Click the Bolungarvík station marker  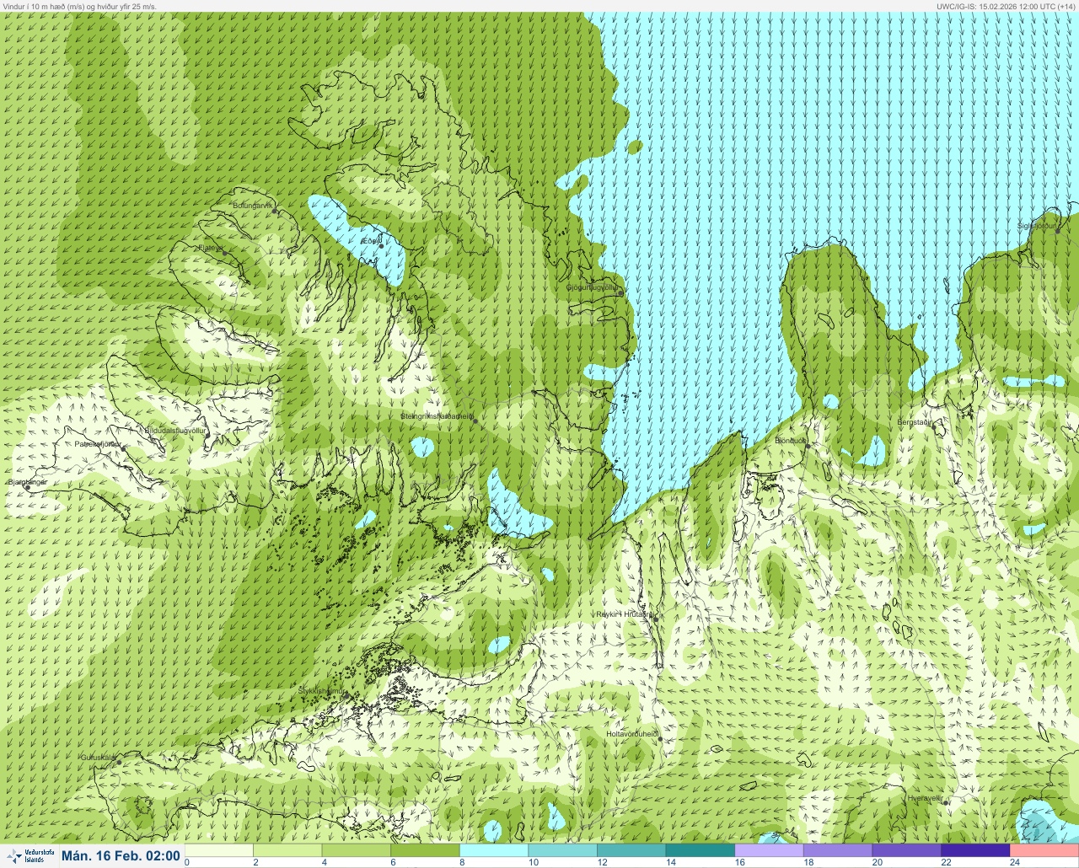tap(276, 212)
